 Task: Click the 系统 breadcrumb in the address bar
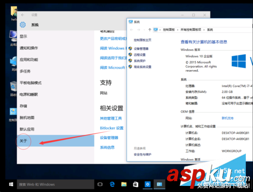[210, 30]
